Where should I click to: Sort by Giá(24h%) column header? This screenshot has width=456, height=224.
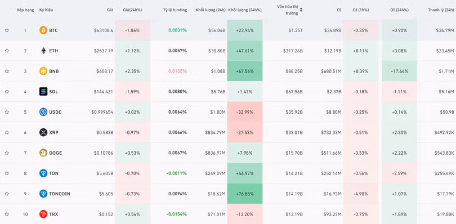132,10
